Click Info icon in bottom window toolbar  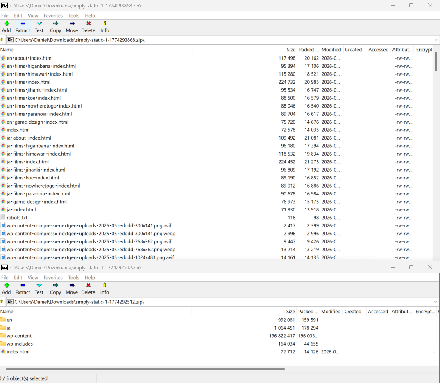pos(104,285)
